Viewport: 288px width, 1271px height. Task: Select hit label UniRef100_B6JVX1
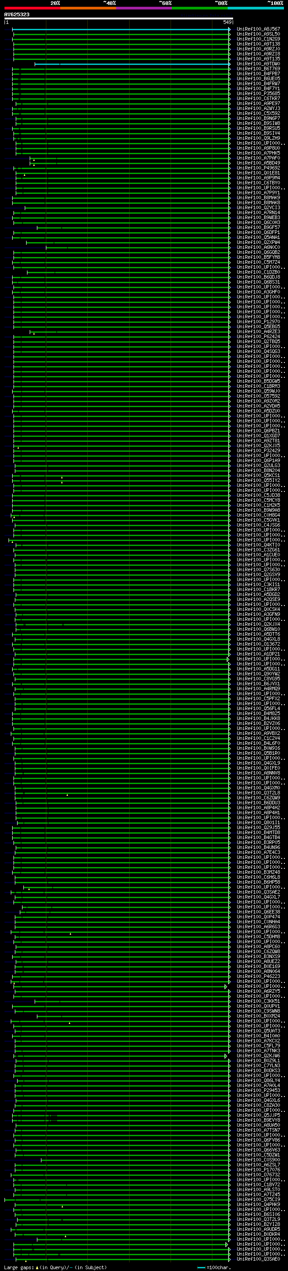point(258,684)
